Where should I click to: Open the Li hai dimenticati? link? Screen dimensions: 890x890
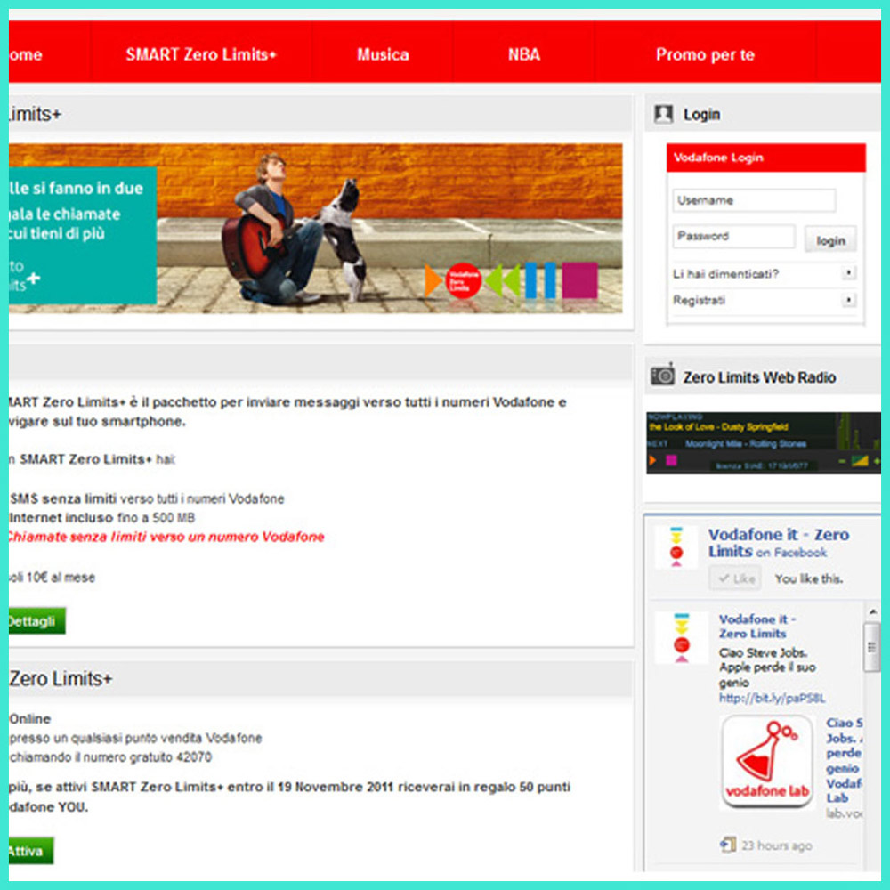725,274
